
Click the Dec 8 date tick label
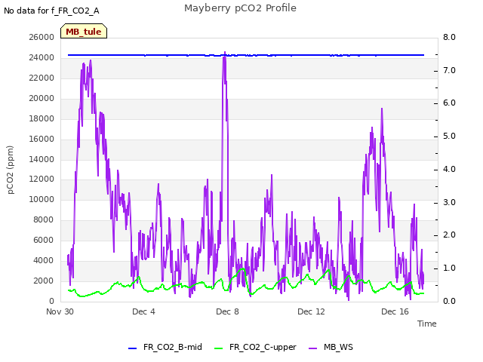[227, 311]
